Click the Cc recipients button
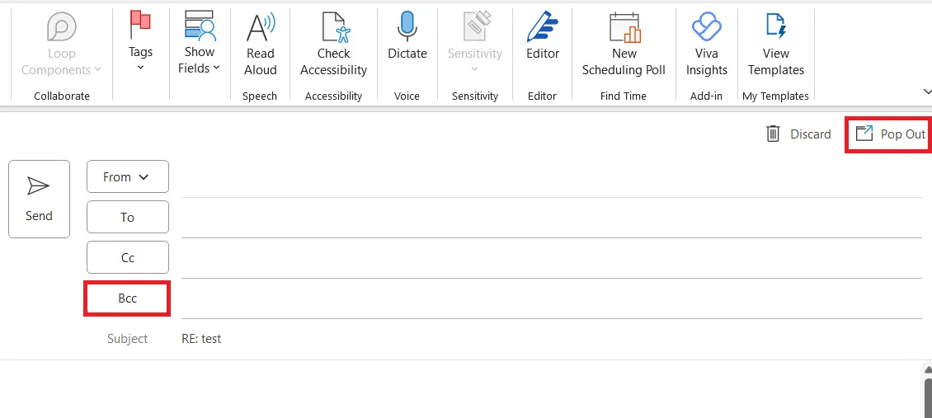Image resolution: width=932 pixels, height=418 pixels. tap(128, 258)
